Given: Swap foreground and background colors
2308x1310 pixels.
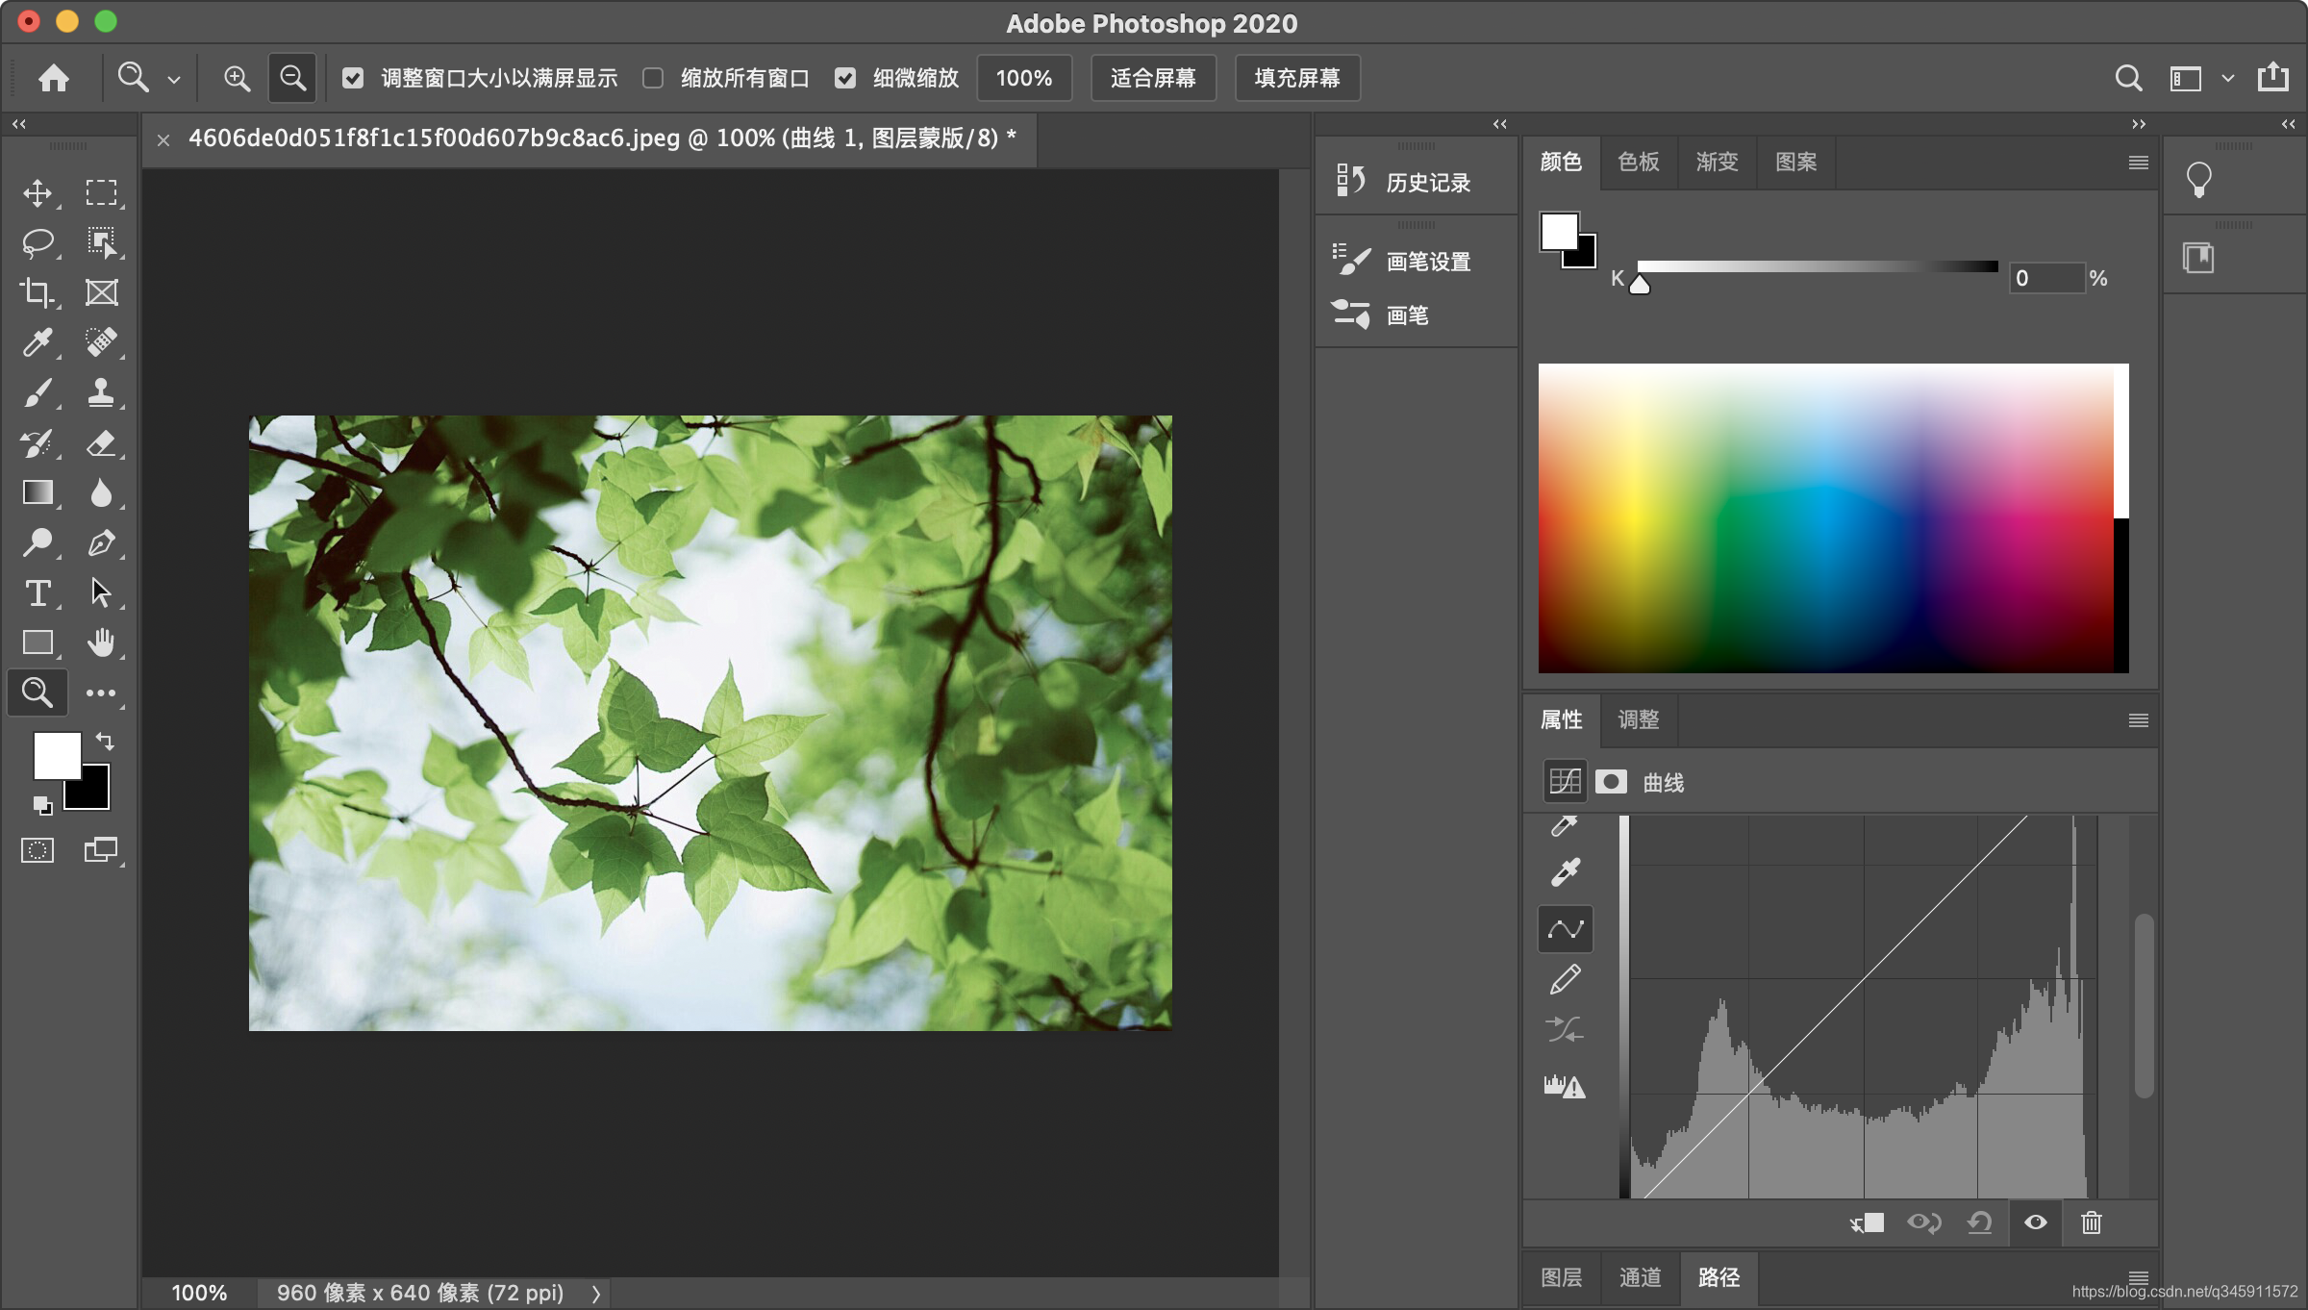Looking at the screenshot, I should pyautogui.click(x=105, y=741).
